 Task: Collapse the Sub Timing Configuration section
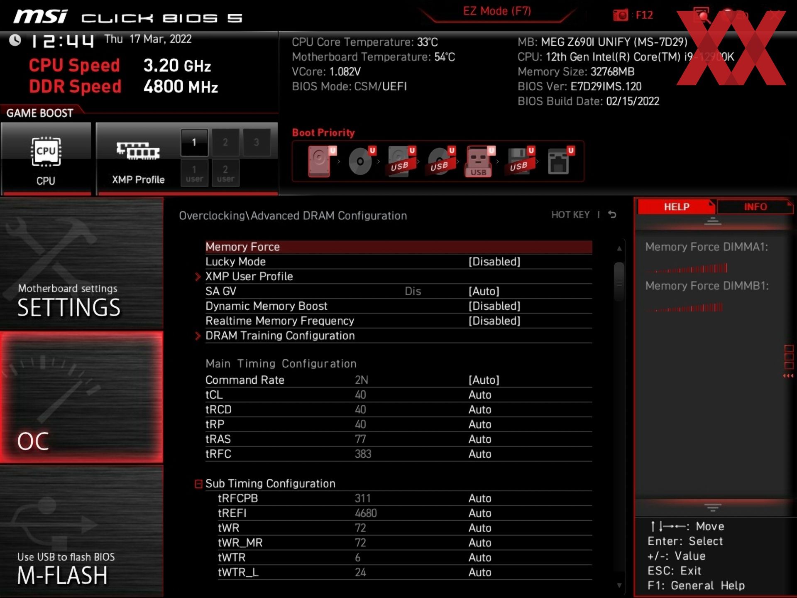click(198, 484)
